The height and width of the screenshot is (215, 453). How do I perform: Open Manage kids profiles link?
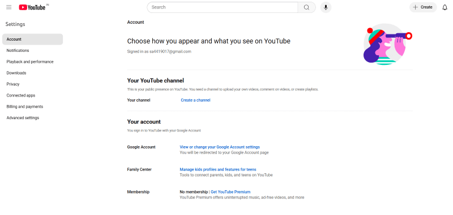click(x=218, y=169)
